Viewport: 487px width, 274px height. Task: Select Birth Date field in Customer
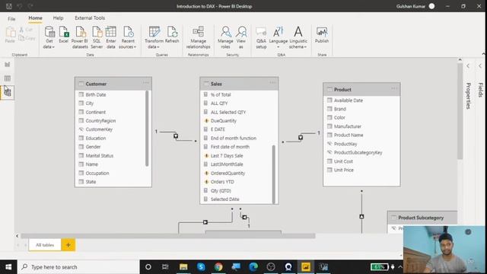coord(96,94)
